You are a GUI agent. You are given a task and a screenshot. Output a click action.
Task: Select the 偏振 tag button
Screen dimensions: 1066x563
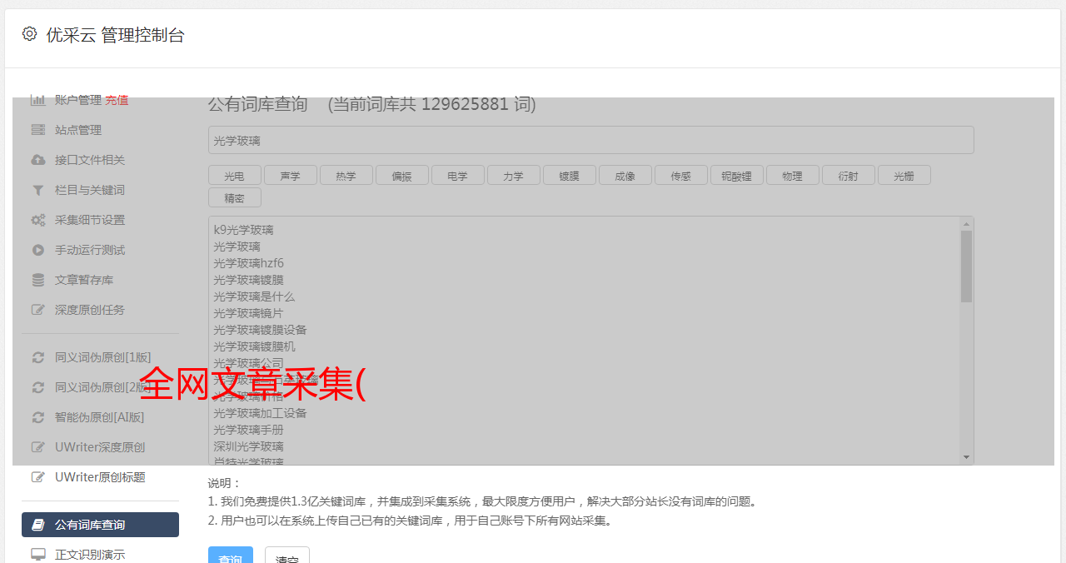coord(401,175)
